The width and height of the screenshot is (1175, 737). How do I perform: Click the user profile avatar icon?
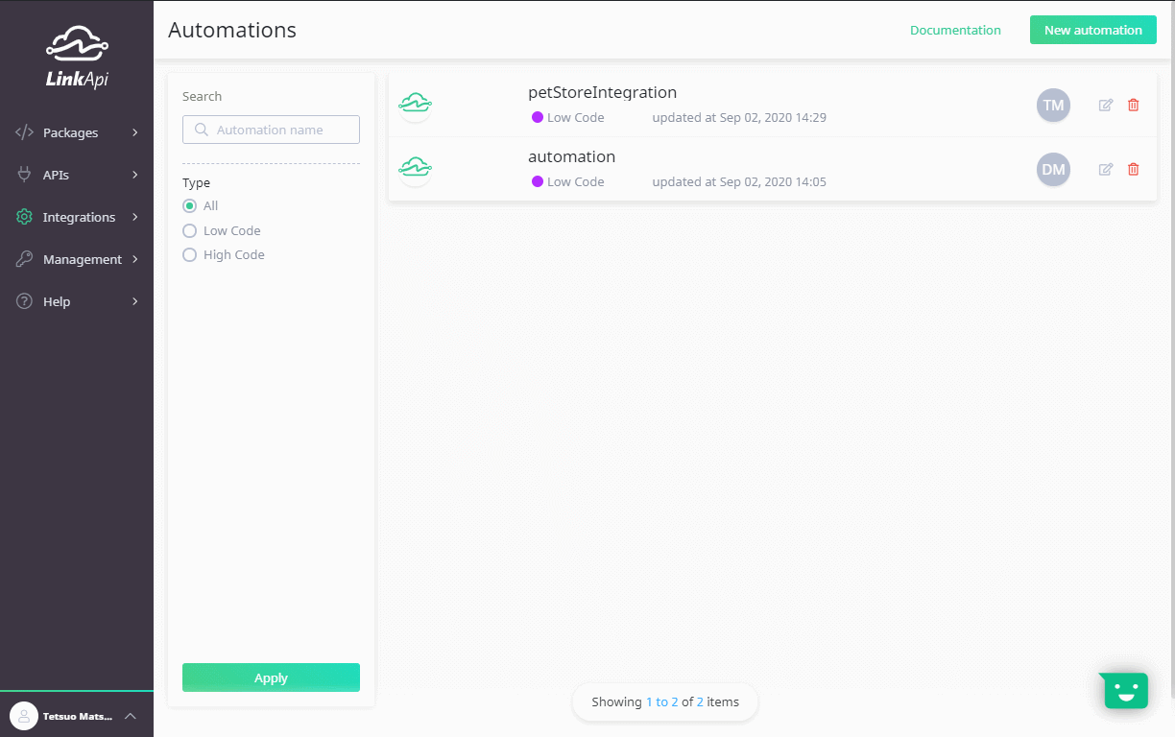pos(23,715)
